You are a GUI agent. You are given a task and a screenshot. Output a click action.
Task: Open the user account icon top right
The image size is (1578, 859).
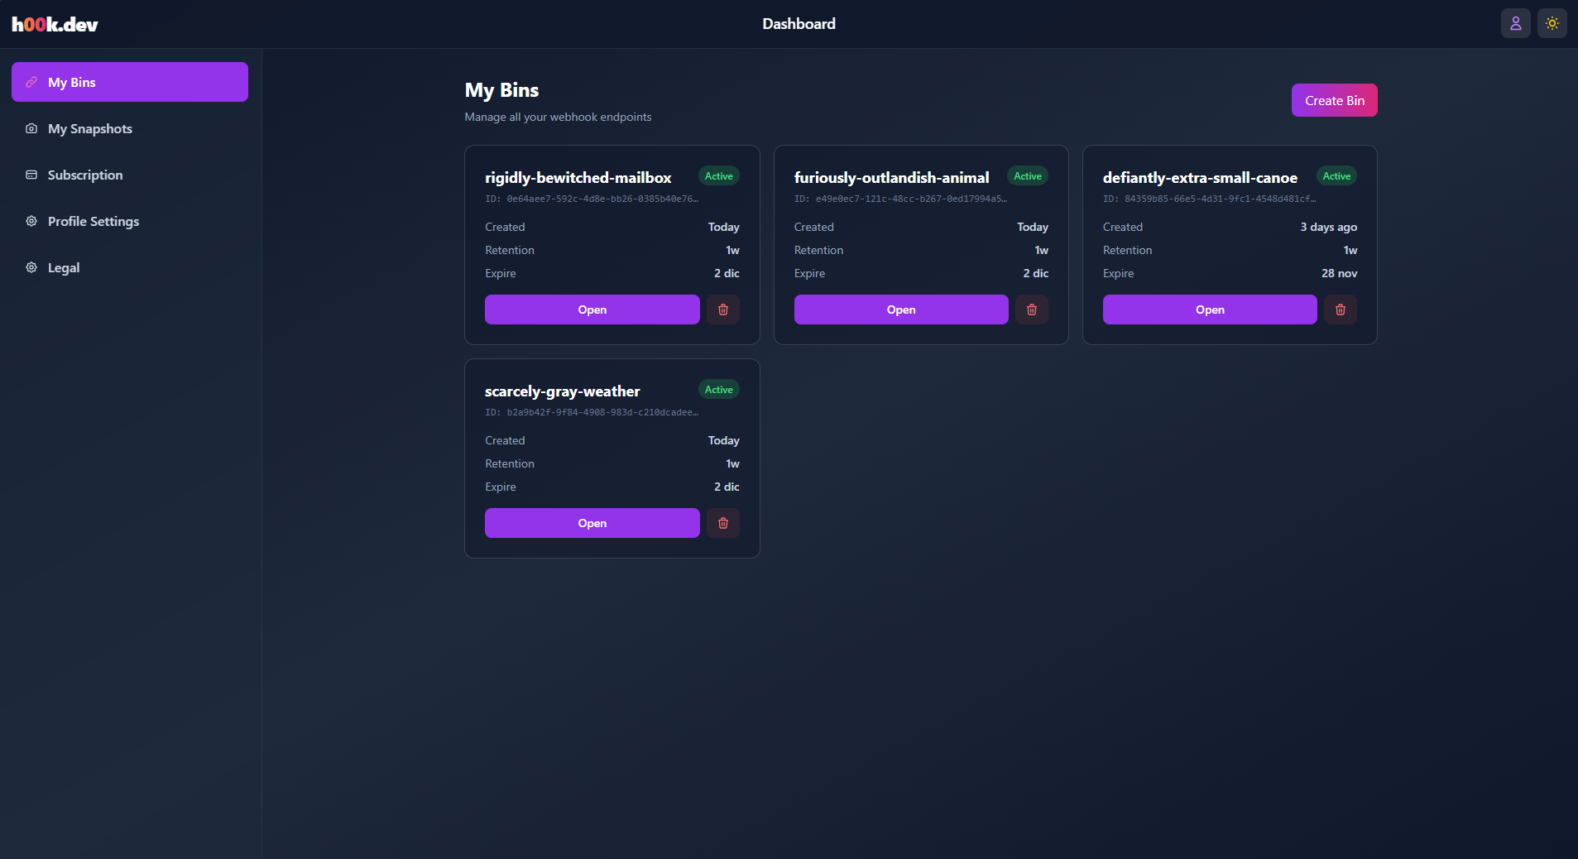(1515, 23)
